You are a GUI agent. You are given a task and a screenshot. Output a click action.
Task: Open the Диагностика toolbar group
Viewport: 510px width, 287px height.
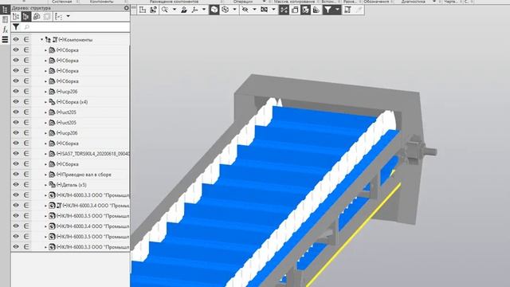[414, 2]
